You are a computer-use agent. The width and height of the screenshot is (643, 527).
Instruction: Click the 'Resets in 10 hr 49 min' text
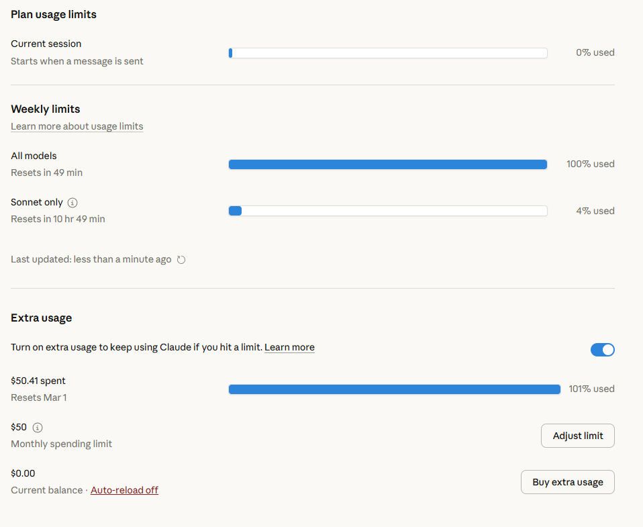[58, 219]
